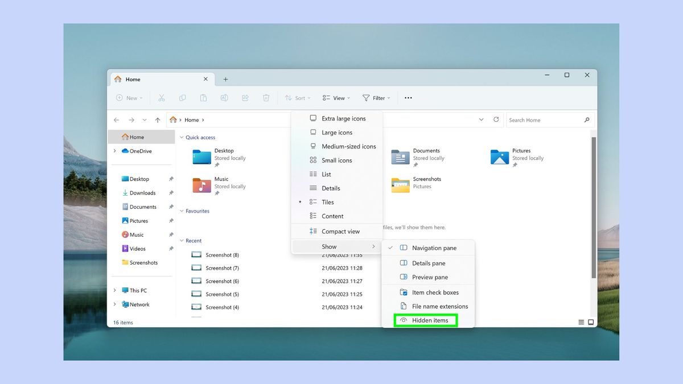Enable Hidden items in the Show submenu

(x=426, y=320)
